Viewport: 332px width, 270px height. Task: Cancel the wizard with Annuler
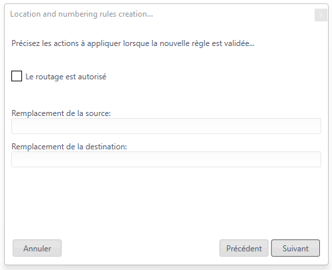tap(37, 248)
